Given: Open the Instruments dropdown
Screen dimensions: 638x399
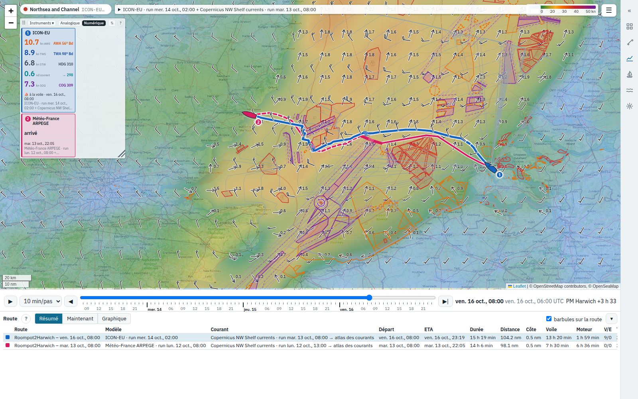Looking at the screenshot, I should point(41,23).
